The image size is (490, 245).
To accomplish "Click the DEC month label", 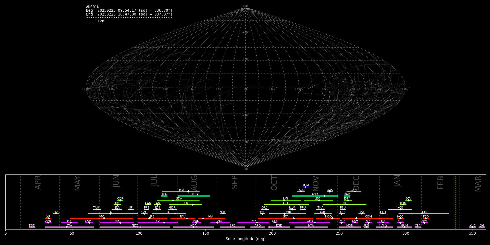I will [x=356, y=183].
